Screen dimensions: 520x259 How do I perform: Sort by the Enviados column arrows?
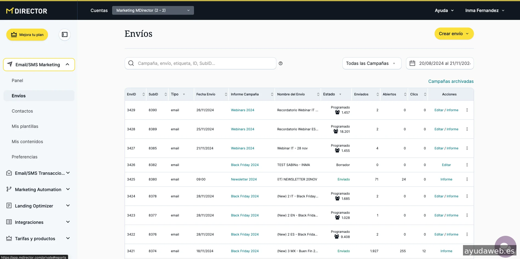tap(378, 94)
